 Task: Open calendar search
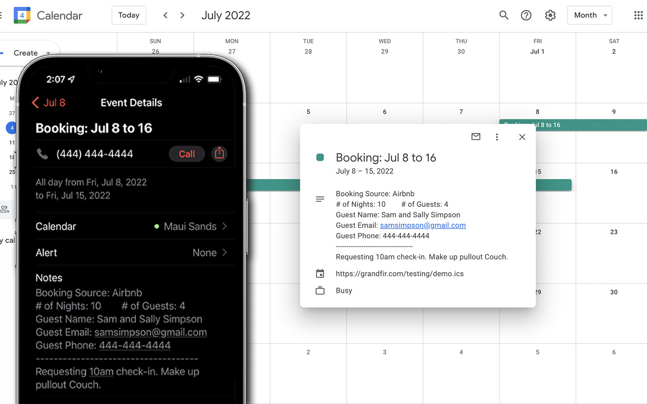[x=503, y=15]
